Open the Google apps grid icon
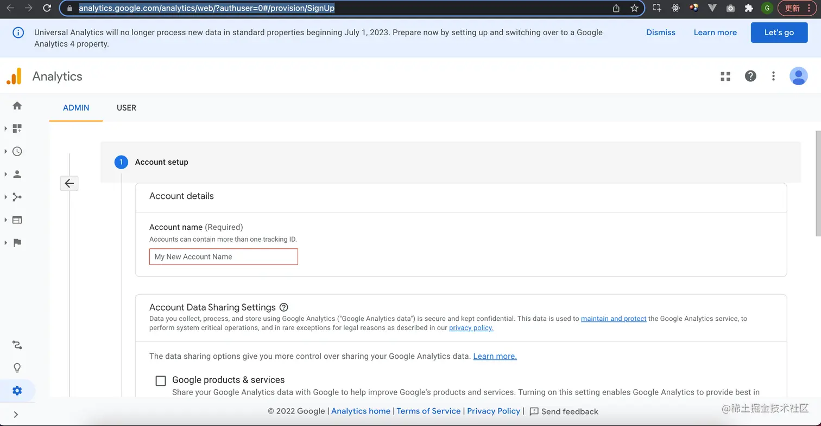Screen dimensions: 821x426 [x=725, y=76]
